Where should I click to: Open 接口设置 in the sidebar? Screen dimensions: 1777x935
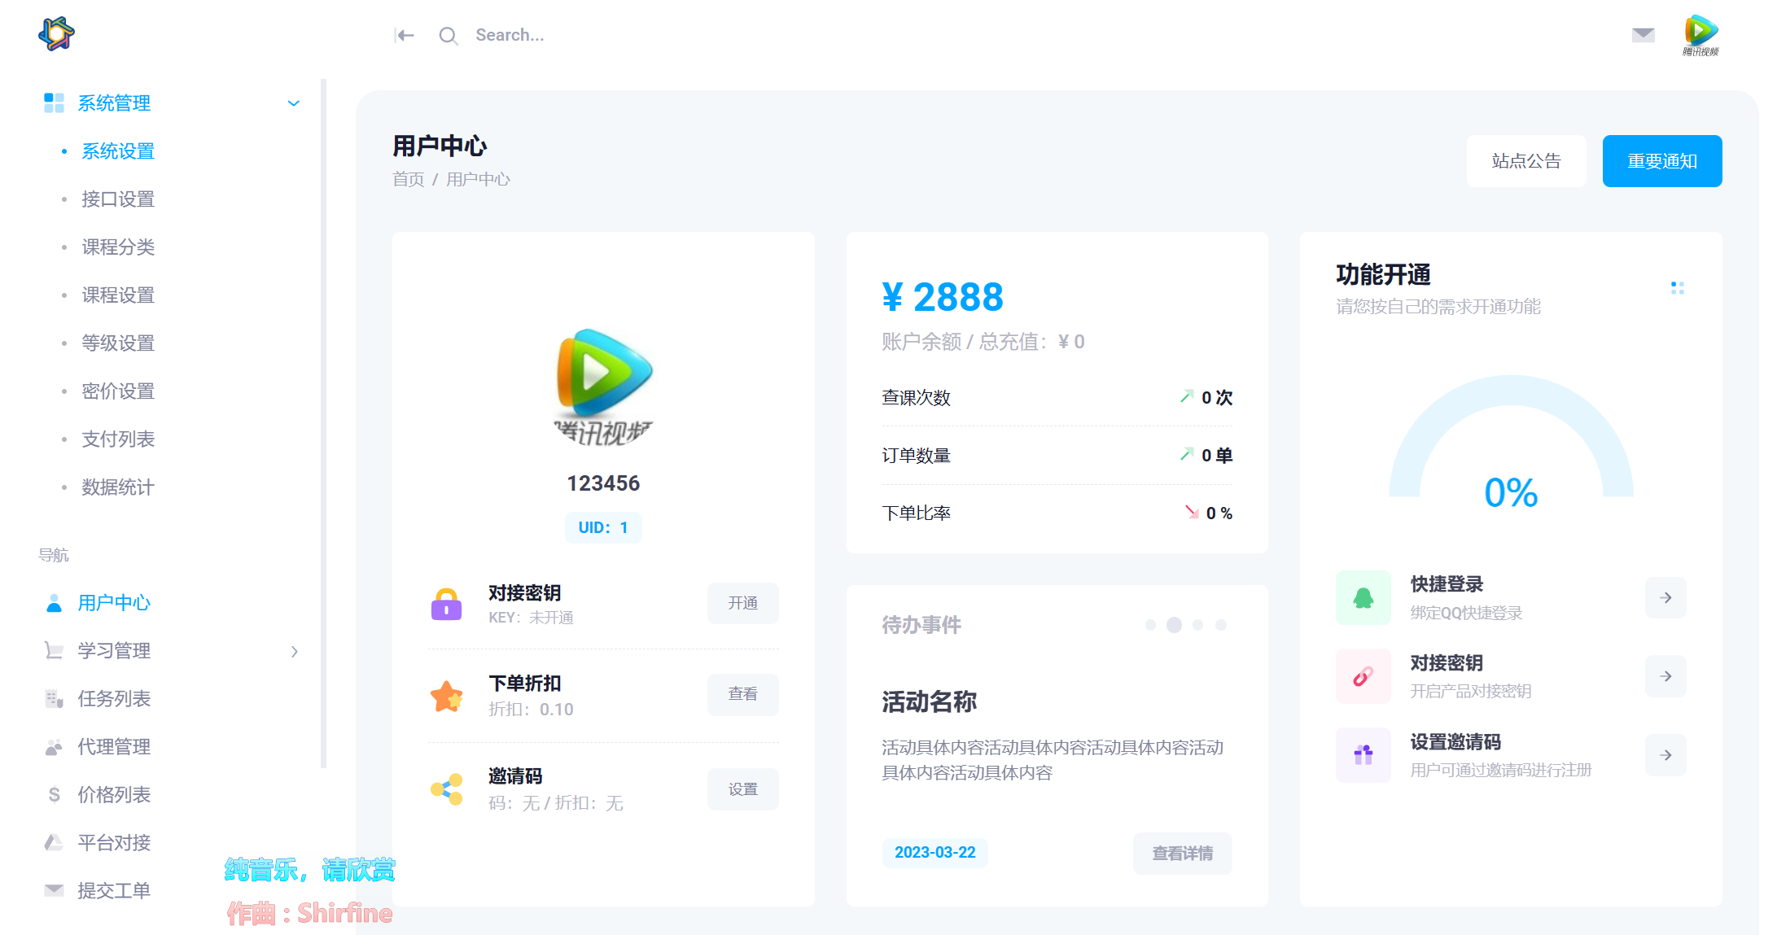[118, 199]
